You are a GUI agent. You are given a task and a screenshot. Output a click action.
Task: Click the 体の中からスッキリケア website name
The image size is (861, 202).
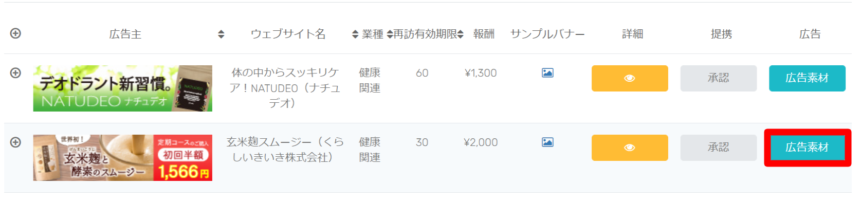tap(285, 88)
